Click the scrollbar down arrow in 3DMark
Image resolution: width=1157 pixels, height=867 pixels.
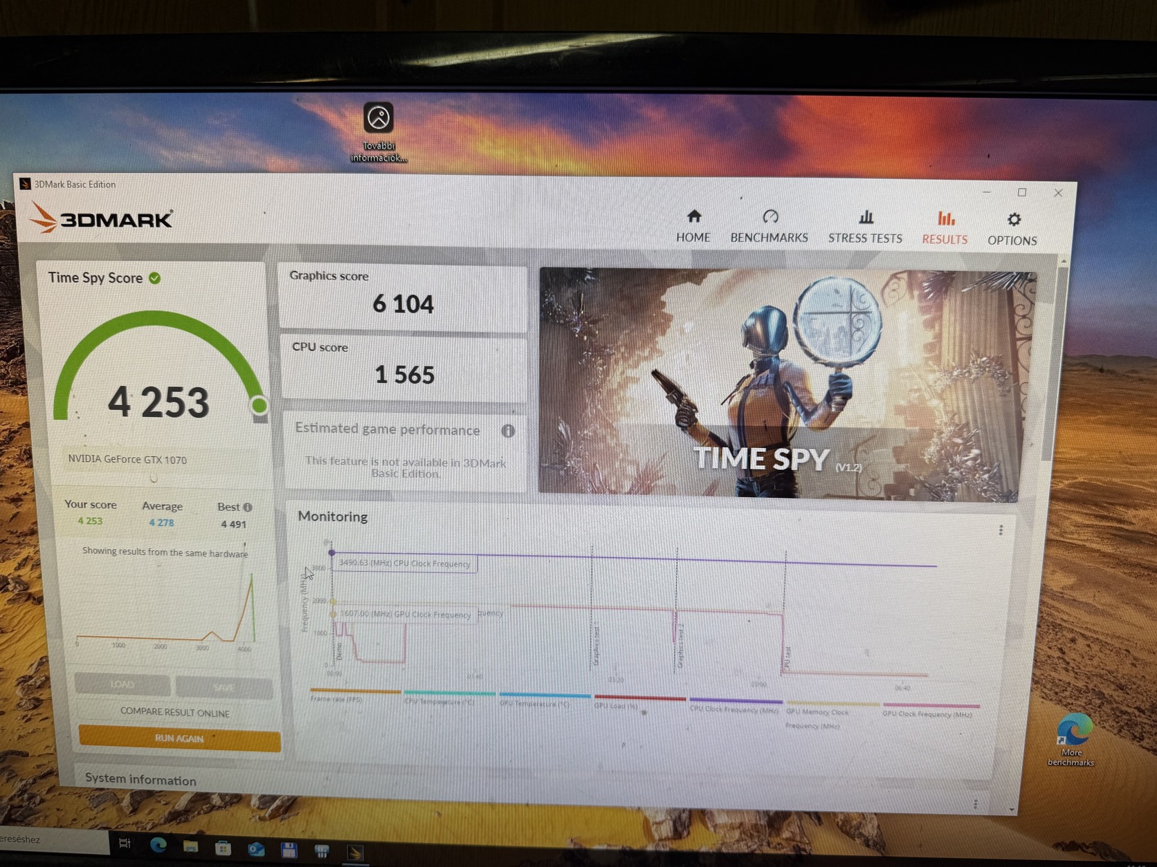click(x=1012, y=810)
